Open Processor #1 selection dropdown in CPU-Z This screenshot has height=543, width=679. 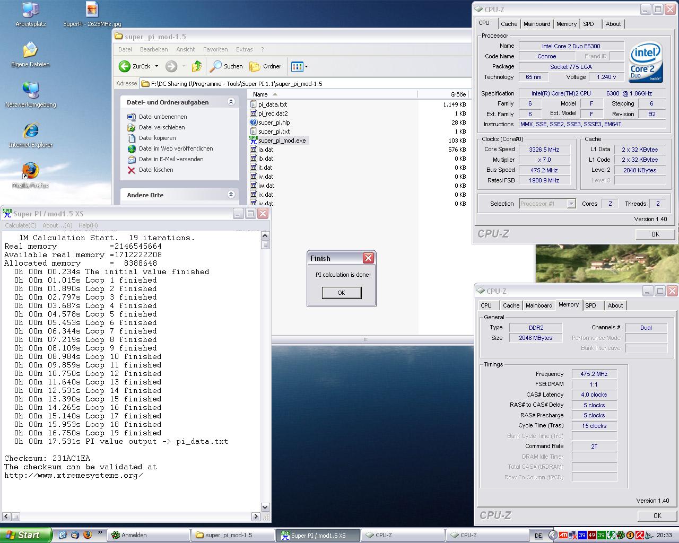tap(547, 204)
